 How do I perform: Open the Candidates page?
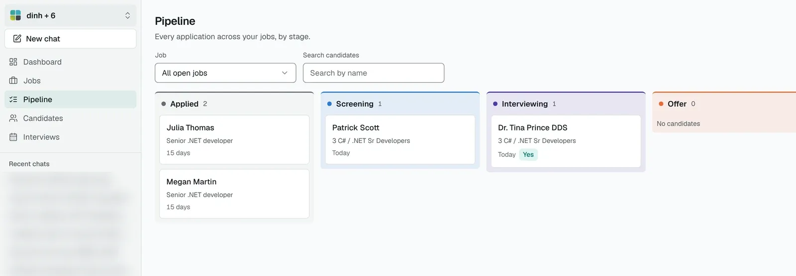click(x=70, y=118)
